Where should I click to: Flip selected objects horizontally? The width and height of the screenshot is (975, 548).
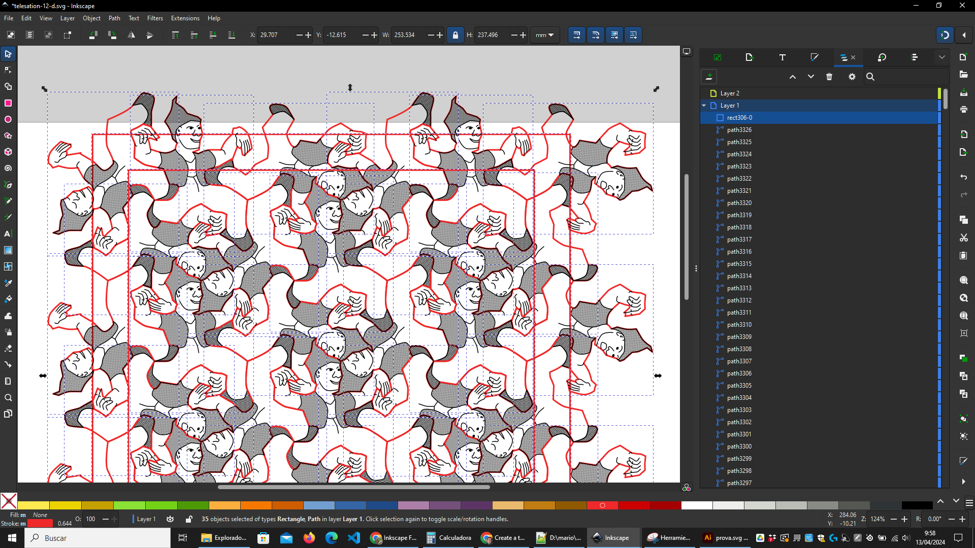pos(131,35)
